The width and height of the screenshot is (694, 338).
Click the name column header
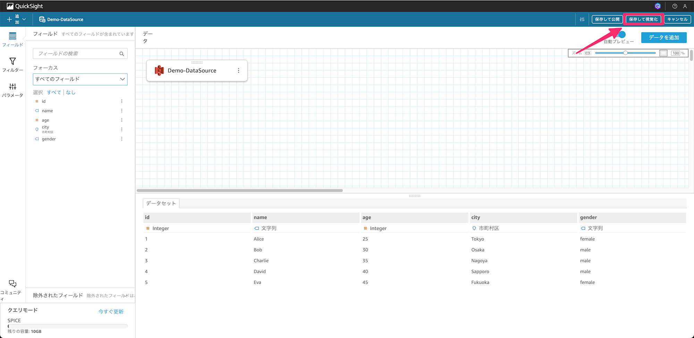[x=306, y=218]
